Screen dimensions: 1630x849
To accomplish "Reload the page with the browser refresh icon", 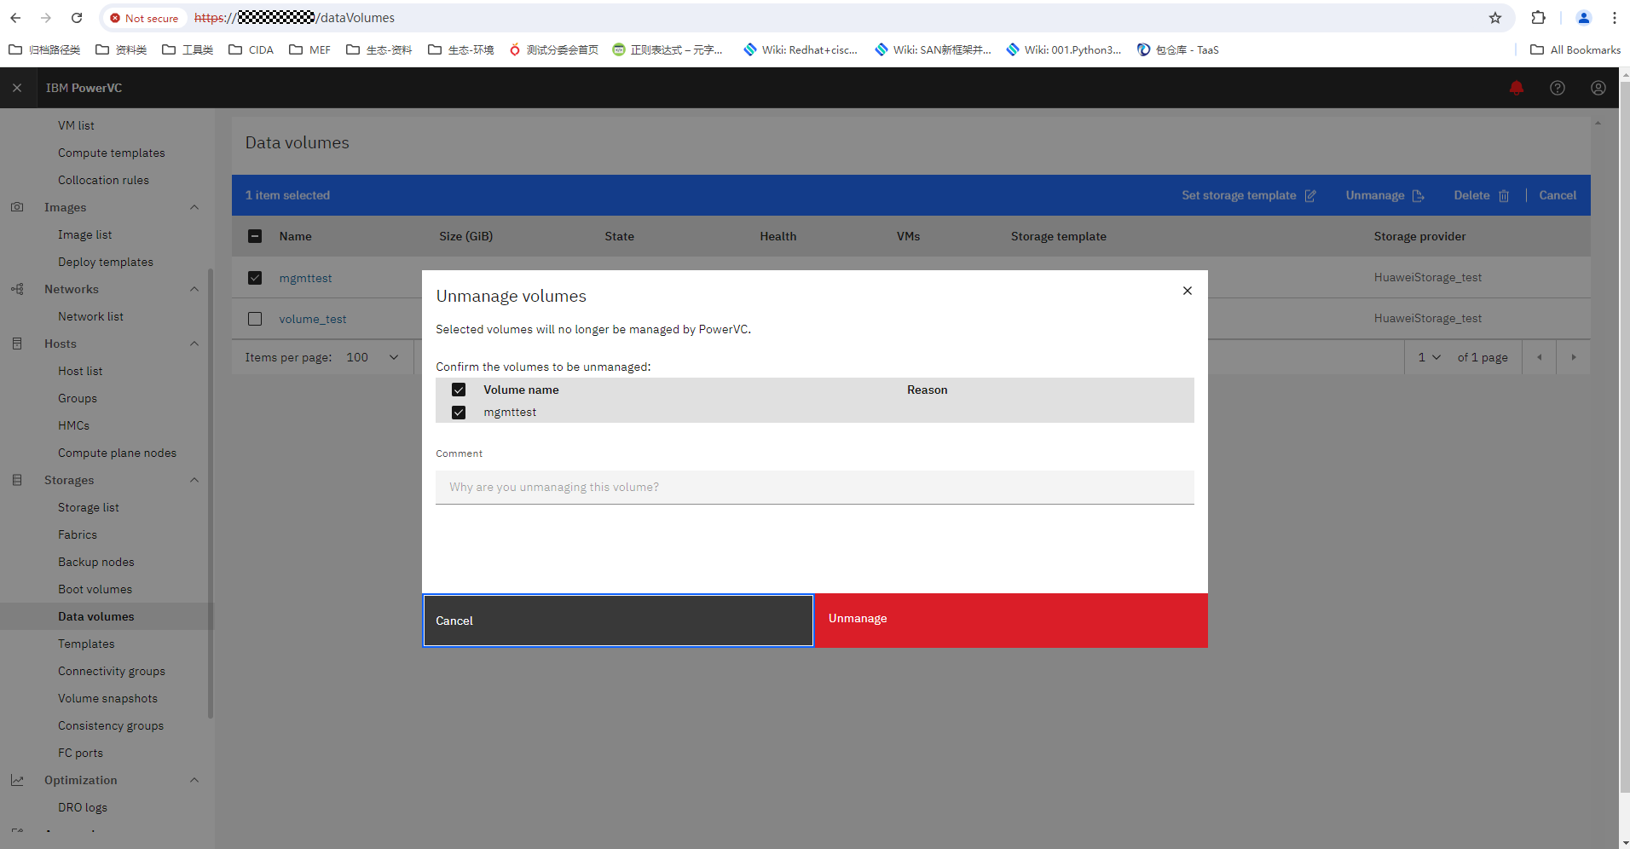I will 77,18.
